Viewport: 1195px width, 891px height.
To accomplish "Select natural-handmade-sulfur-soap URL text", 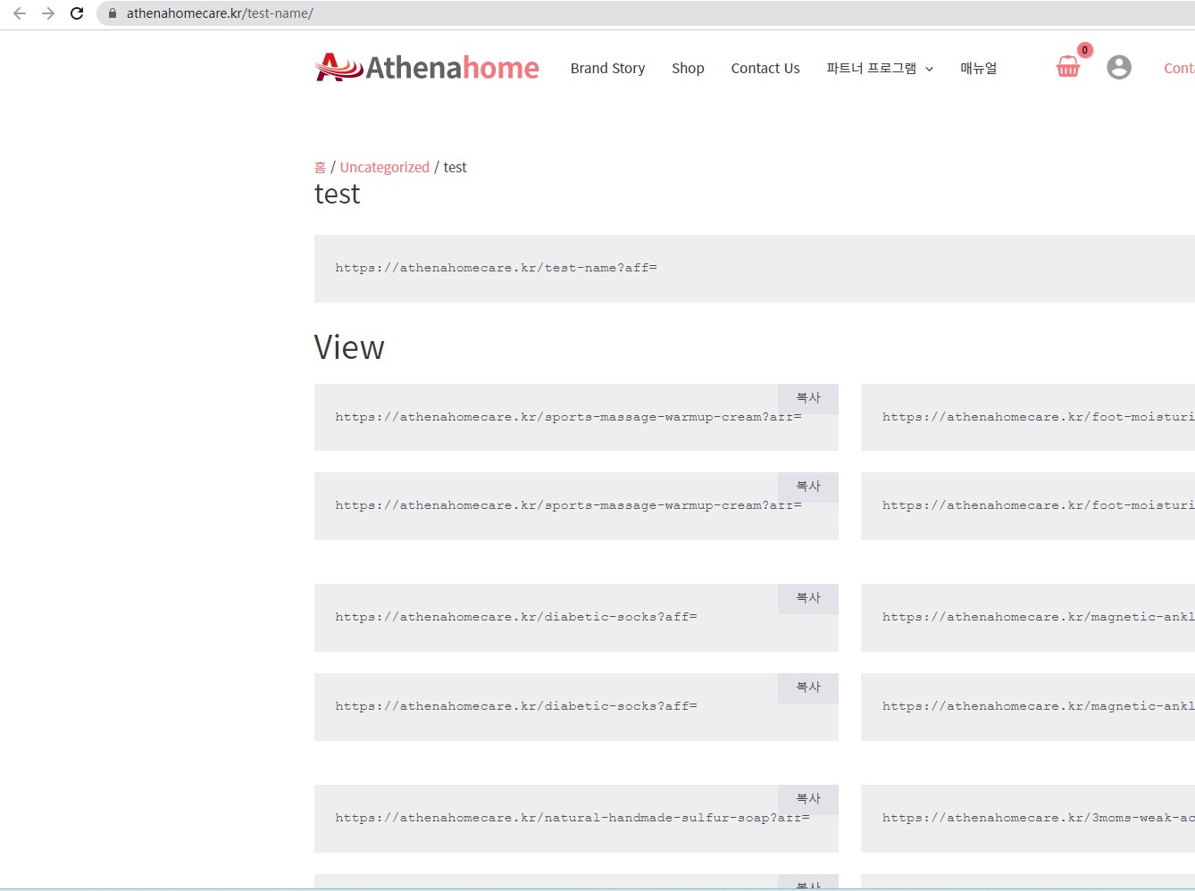I will 572,818.
